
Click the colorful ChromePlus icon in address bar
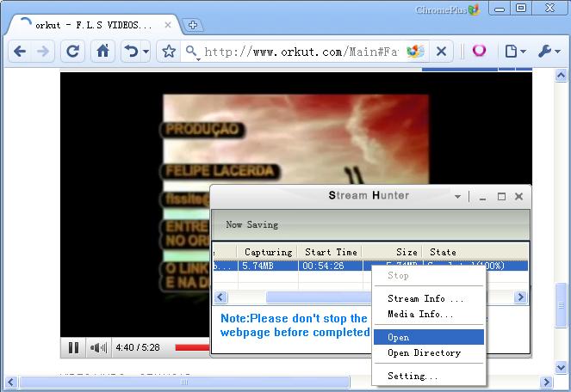point(415,52)
